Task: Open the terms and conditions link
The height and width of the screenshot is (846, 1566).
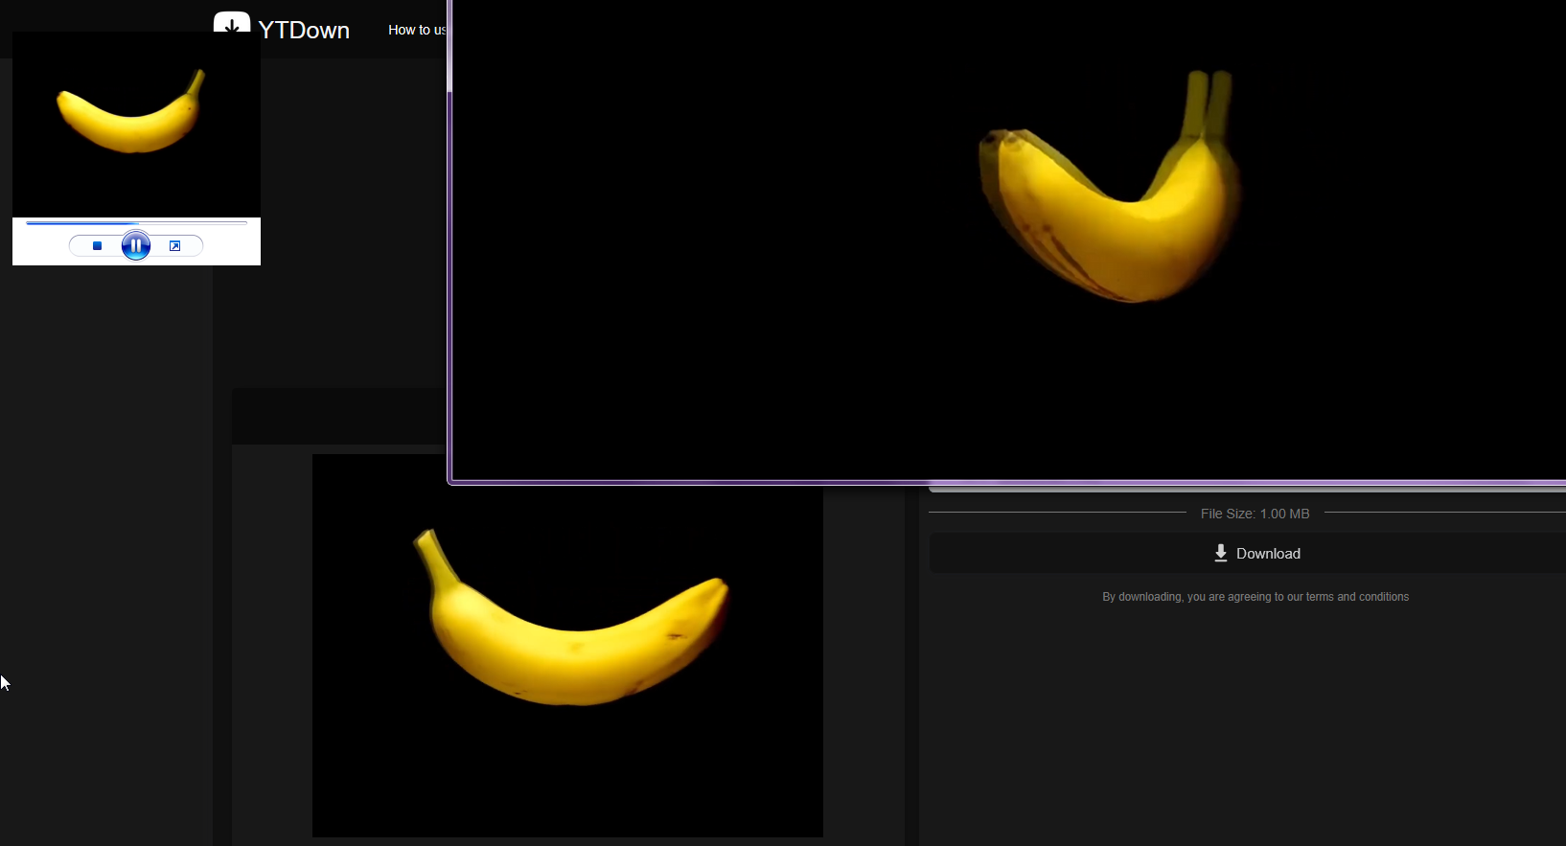Action: coord(1357,597)
